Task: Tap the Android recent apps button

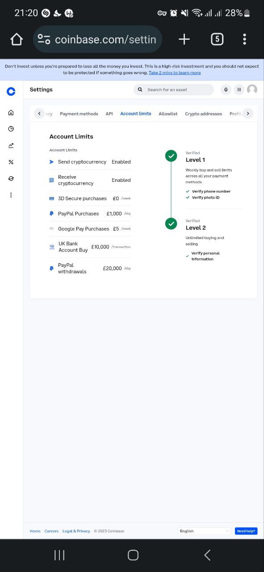Action: point(59,555)
